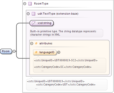
Task: Select the languageID attribute node
Action: [45, 52]
